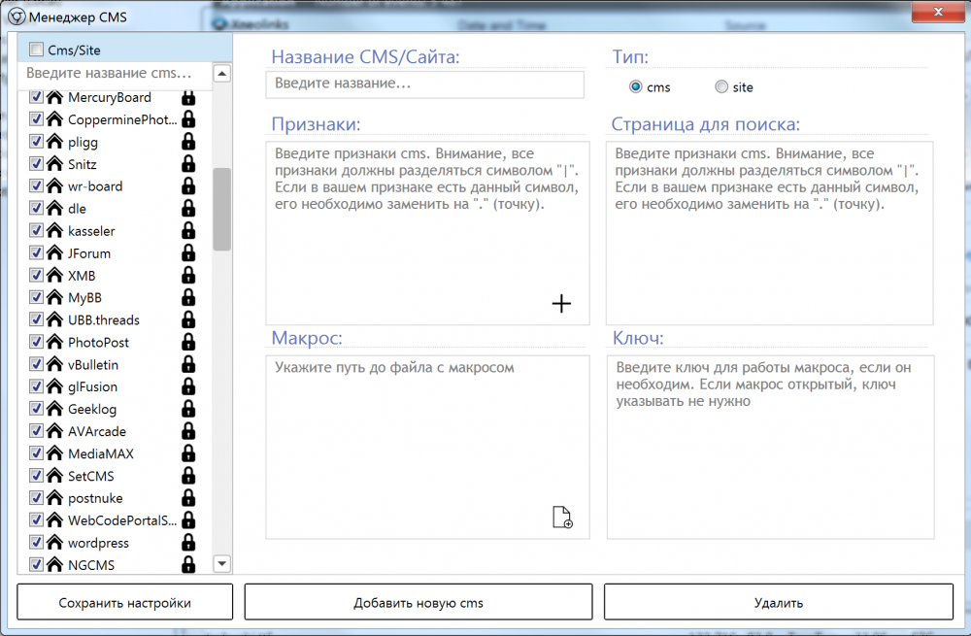Click the lock icon for JForum

[188, 253]
